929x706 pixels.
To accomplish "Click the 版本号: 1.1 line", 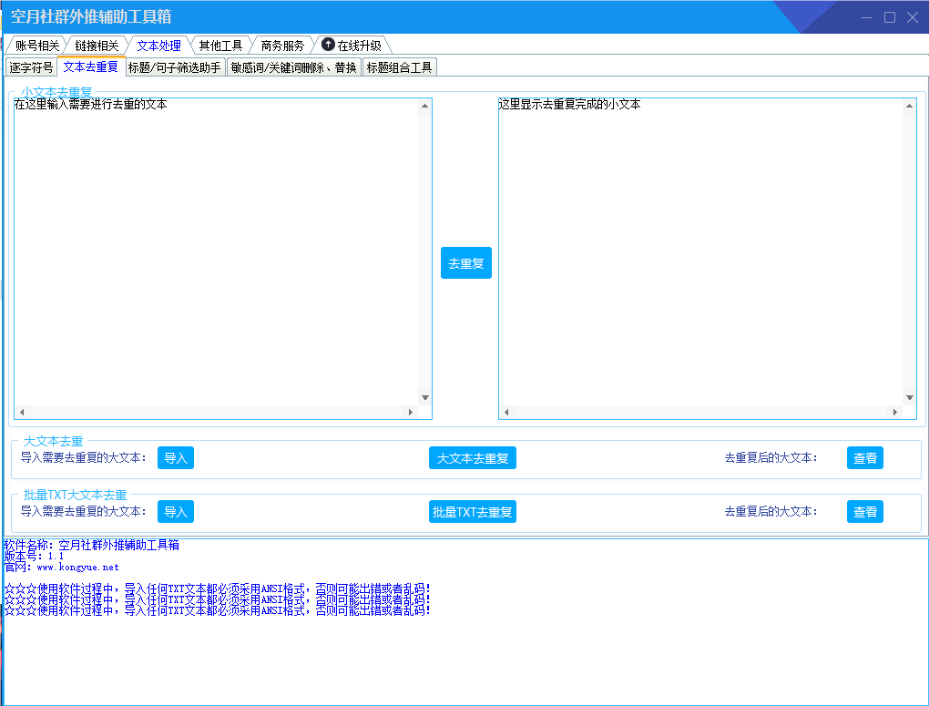I will 34,556.
